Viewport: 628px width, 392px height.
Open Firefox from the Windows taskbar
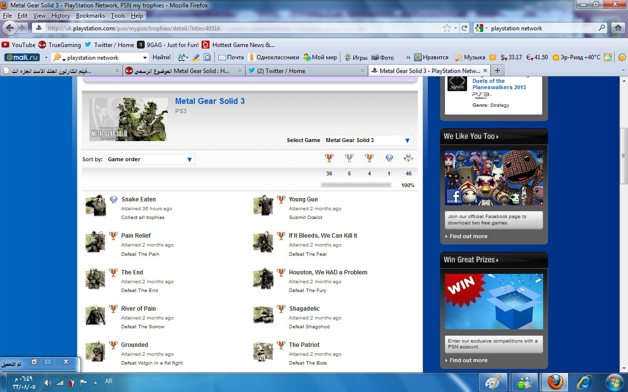555,382
